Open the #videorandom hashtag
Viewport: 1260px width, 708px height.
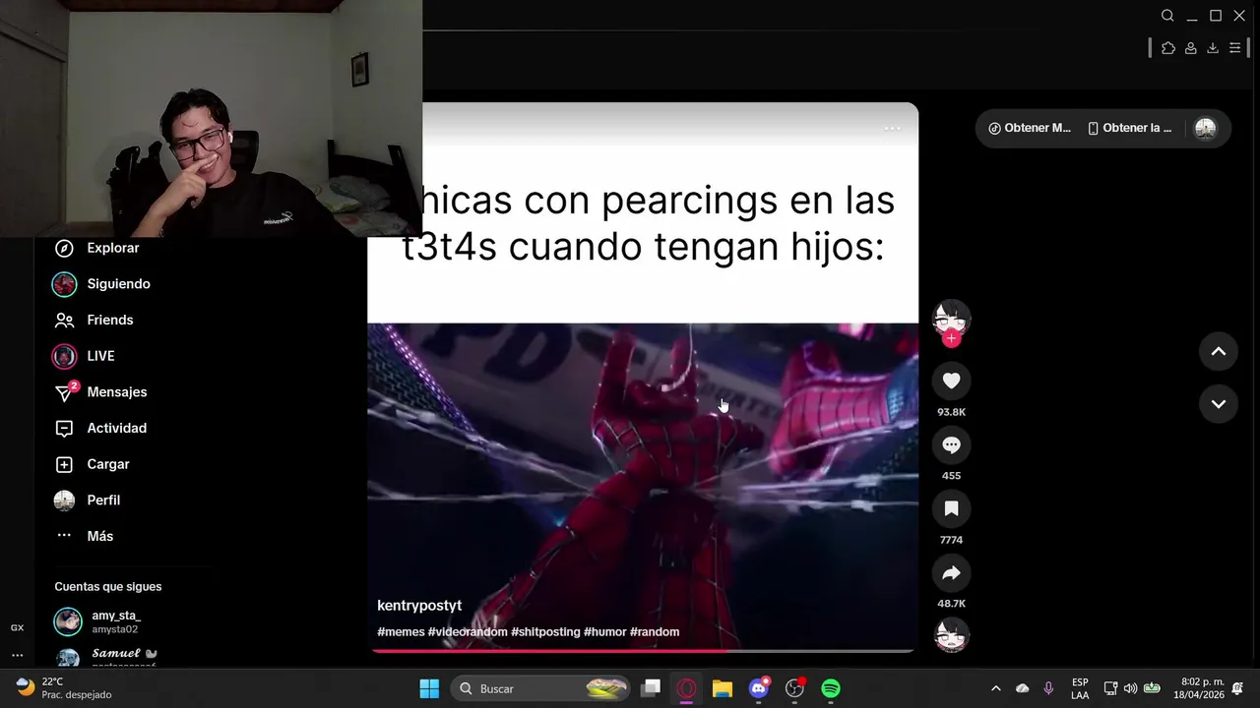point(468,631)
